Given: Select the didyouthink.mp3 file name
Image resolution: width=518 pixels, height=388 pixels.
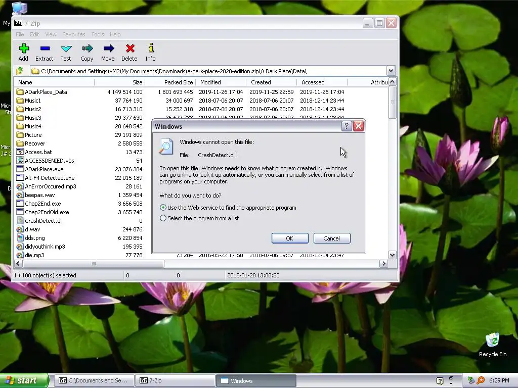Looking at the screenshot, I should click(45, 246).
